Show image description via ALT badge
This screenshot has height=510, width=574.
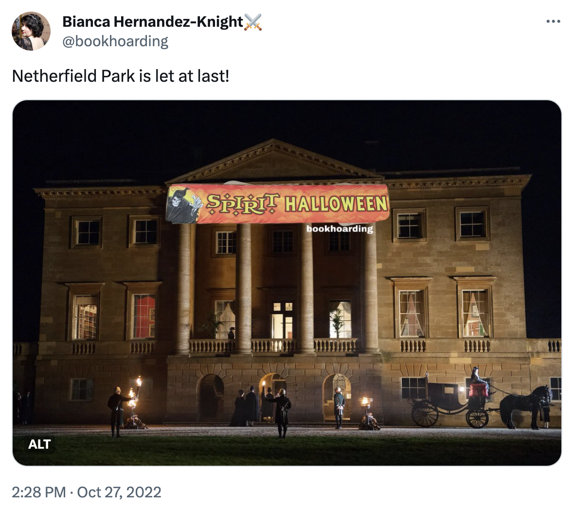click(x=39, y=444)
